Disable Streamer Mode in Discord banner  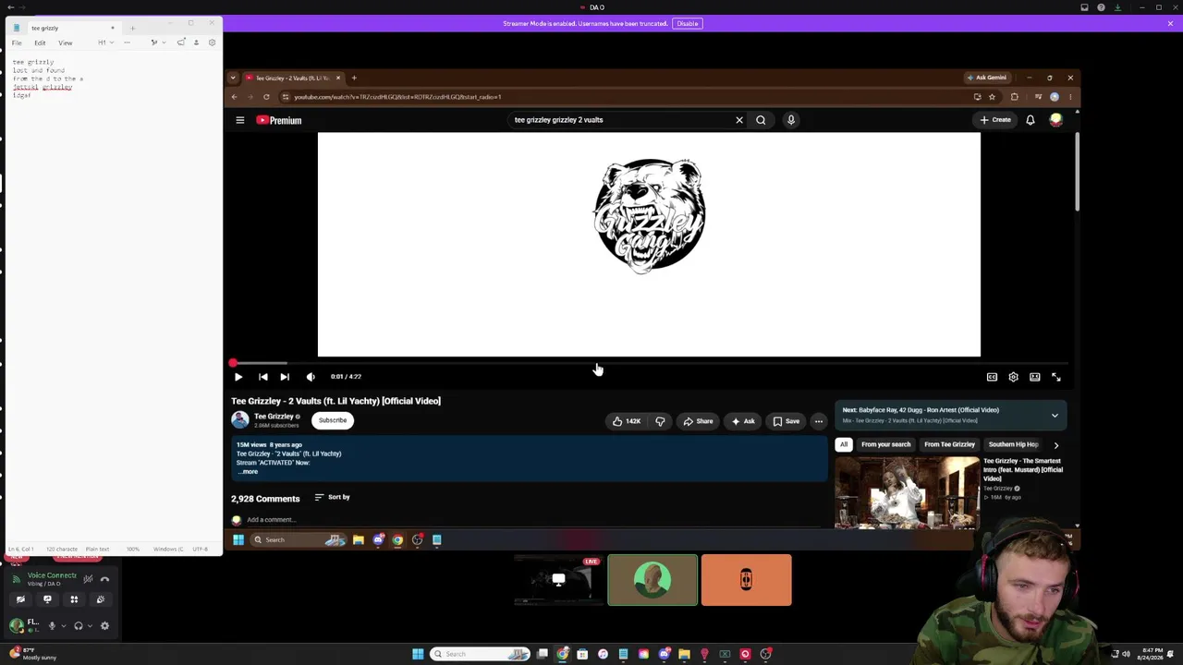[688, 24]
